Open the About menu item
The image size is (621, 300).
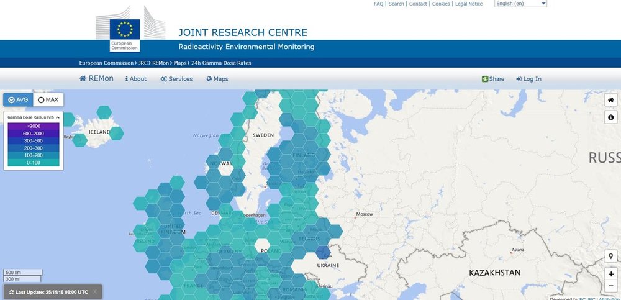136,79
